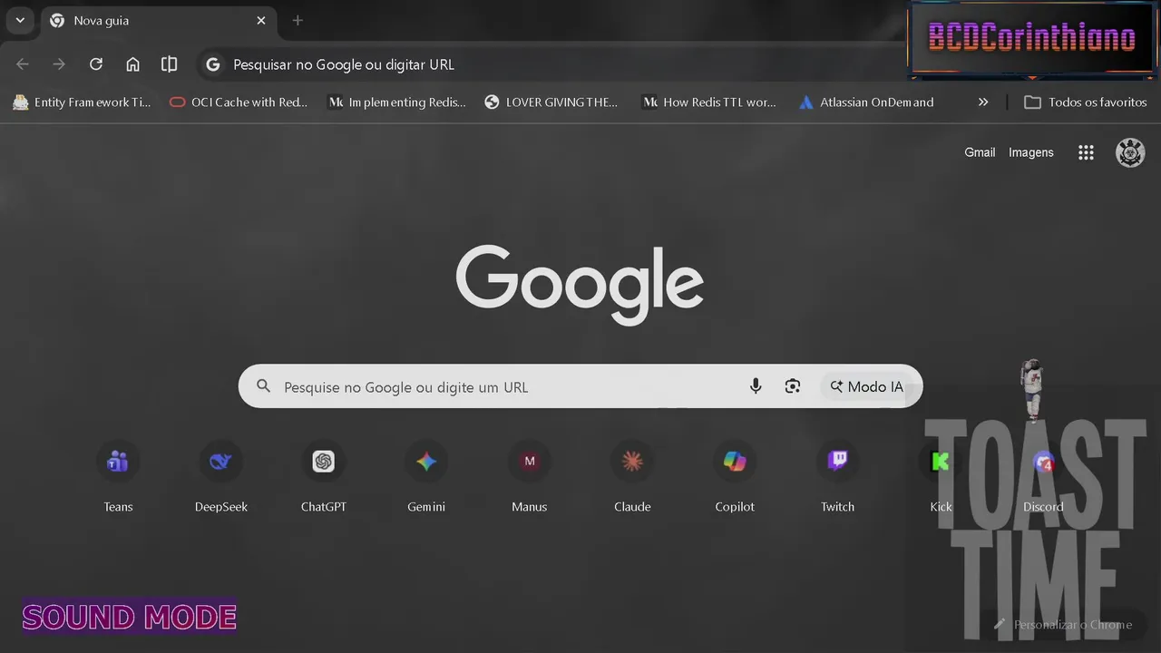Viewport: 1161px width, 653px height.
Task: Open Gemini shortcut
Action: (426, 475)
